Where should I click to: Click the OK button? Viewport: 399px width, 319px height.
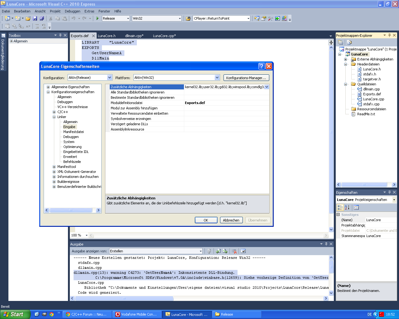tap(206, 220)
